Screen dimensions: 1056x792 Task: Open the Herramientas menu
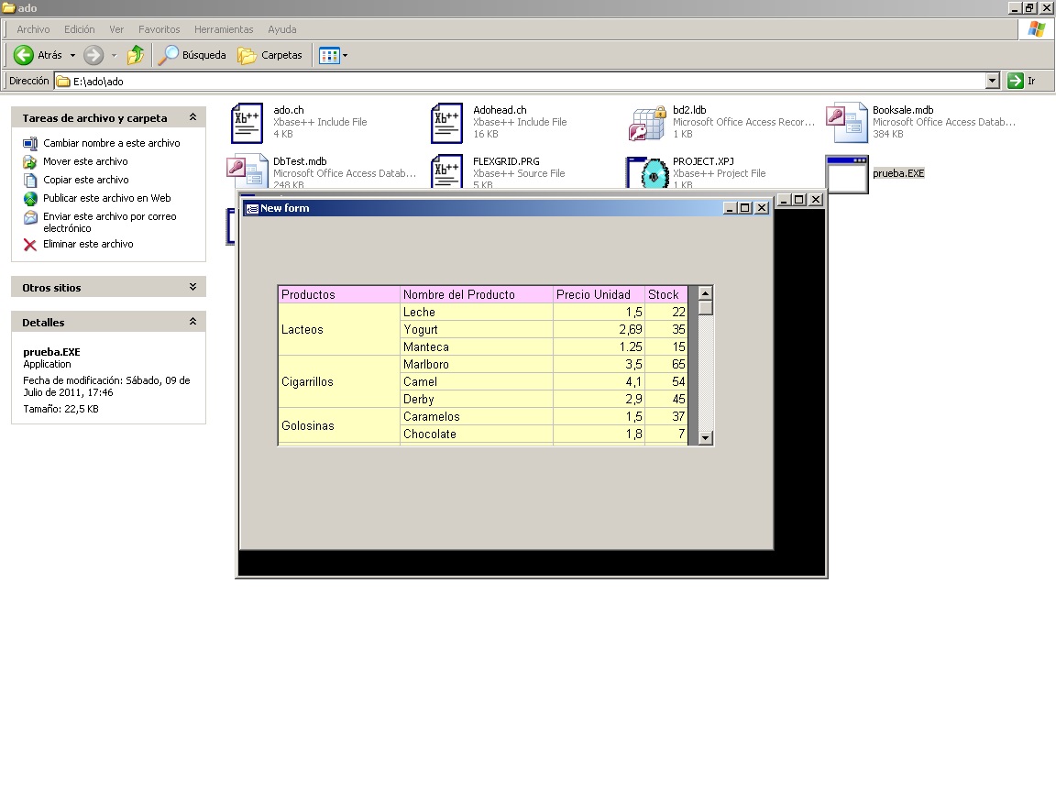[224, 29]
